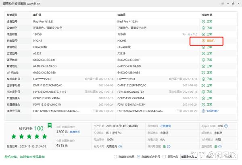Viewport: 242px width, 165px height.
Task: Open the 在线查询 warranty link
Action: coord(166,126)
